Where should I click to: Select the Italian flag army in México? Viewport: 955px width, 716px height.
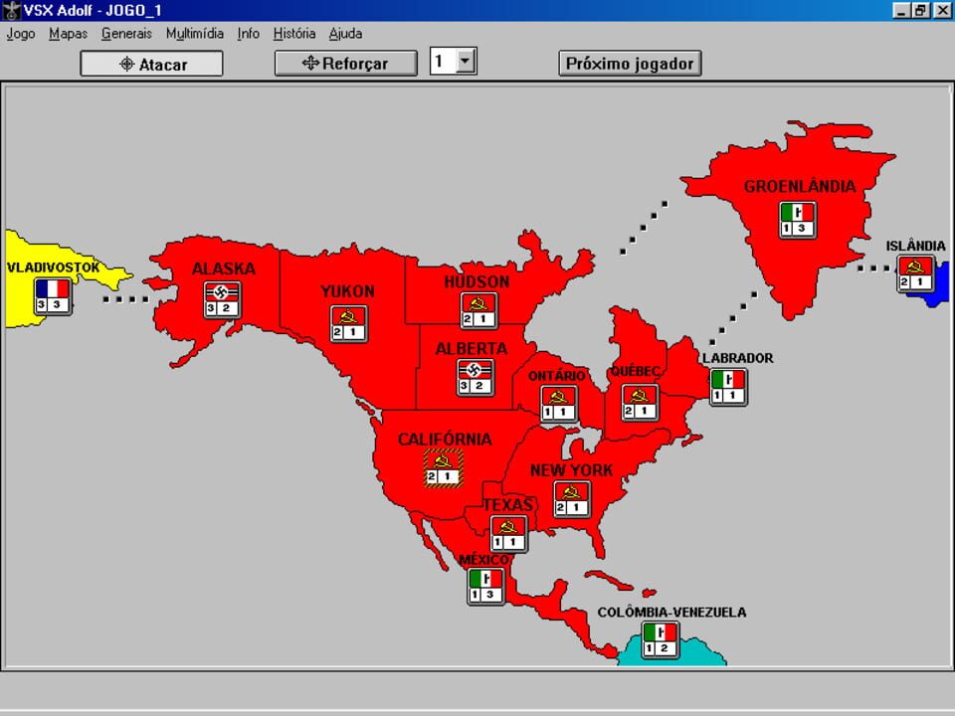pyautogui.click(x=486, y=587)
